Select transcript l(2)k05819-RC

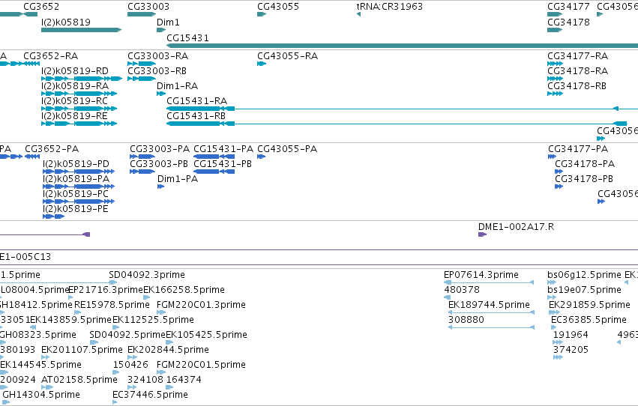point(79,109)
